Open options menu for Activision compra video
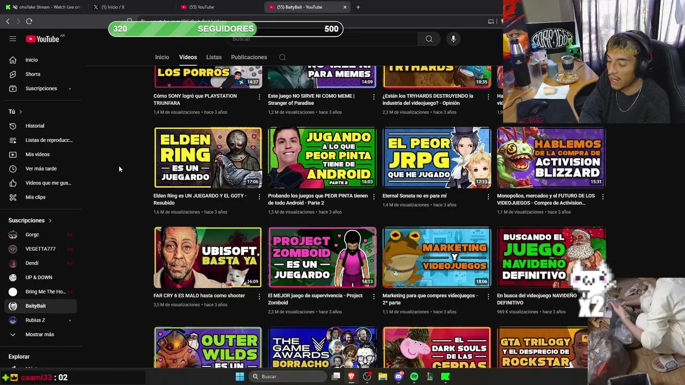 coord(603,197)
